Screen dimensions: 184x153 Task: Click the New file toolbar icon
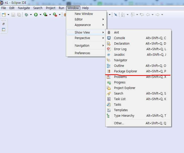tap(4, 15)
